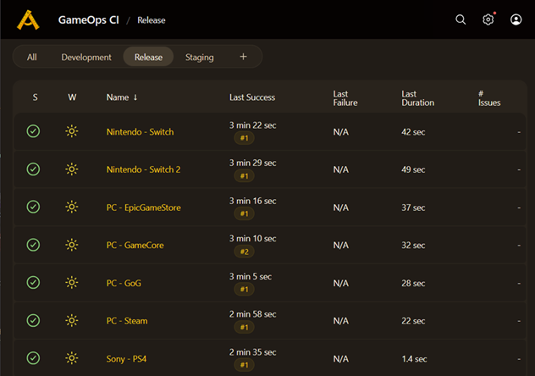Click the GameOps CI title link
535x376 pixels.
click(x=88, y=20)
